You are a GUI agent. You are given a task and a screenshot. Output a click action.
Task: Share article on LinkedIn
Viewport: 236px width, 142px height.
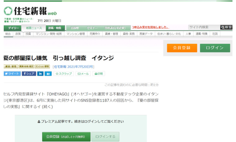(x=40, y=74)
